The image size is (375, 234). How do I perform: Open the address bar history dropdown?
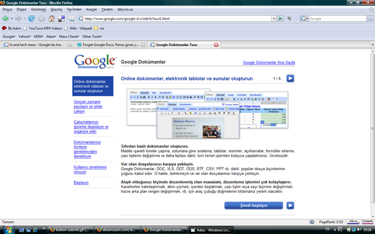click(x=274, y=18)
